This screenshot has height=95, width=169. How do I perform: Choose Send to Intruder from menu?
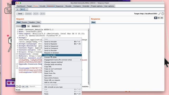(62, 42)
